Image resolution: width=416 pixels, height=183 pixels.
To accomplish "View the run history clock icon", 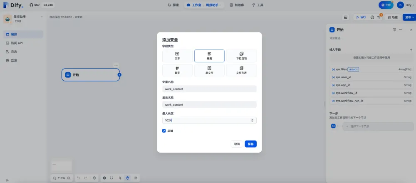I will 372,17.
